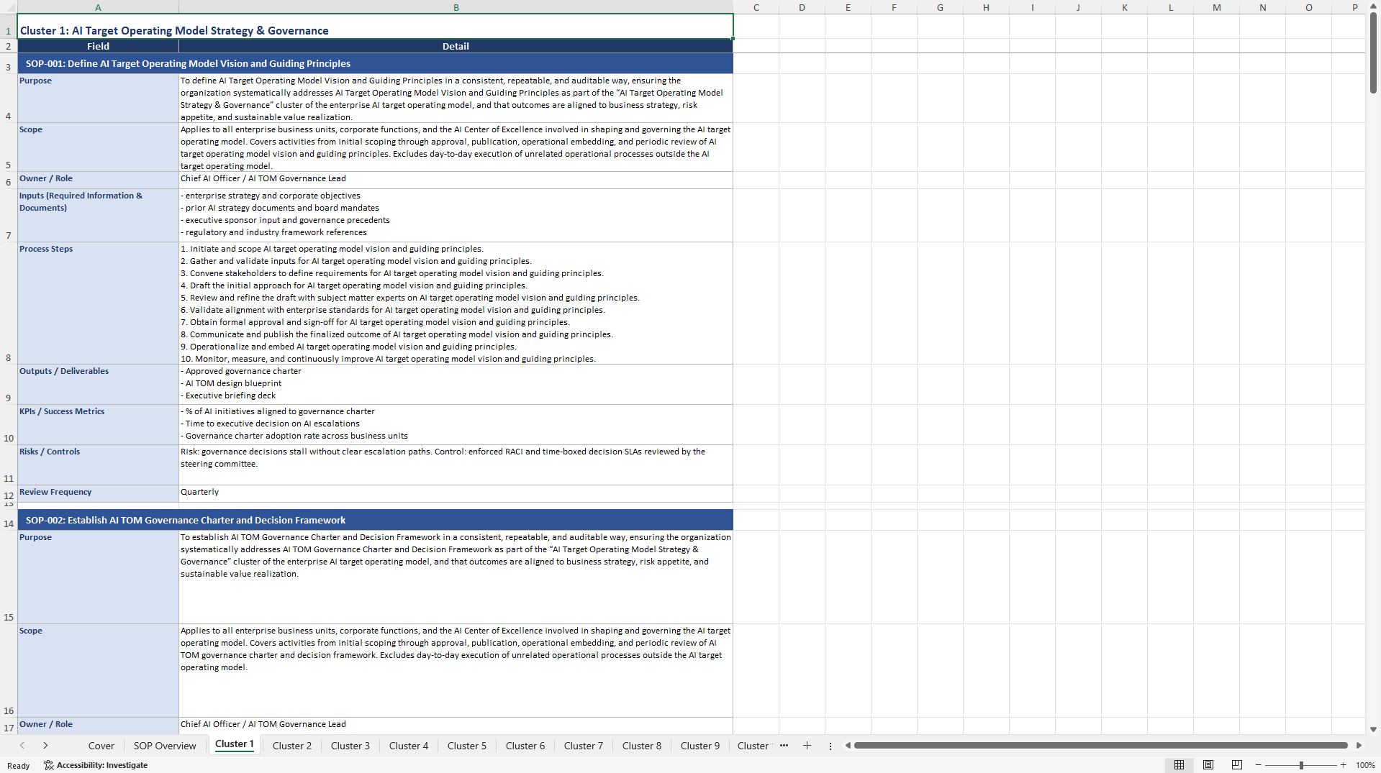Viewport: 1381px width, 773px height.
Task: Click 'Inputs (Required Information & Documents)' cell
Action: (x=98, y=215)
